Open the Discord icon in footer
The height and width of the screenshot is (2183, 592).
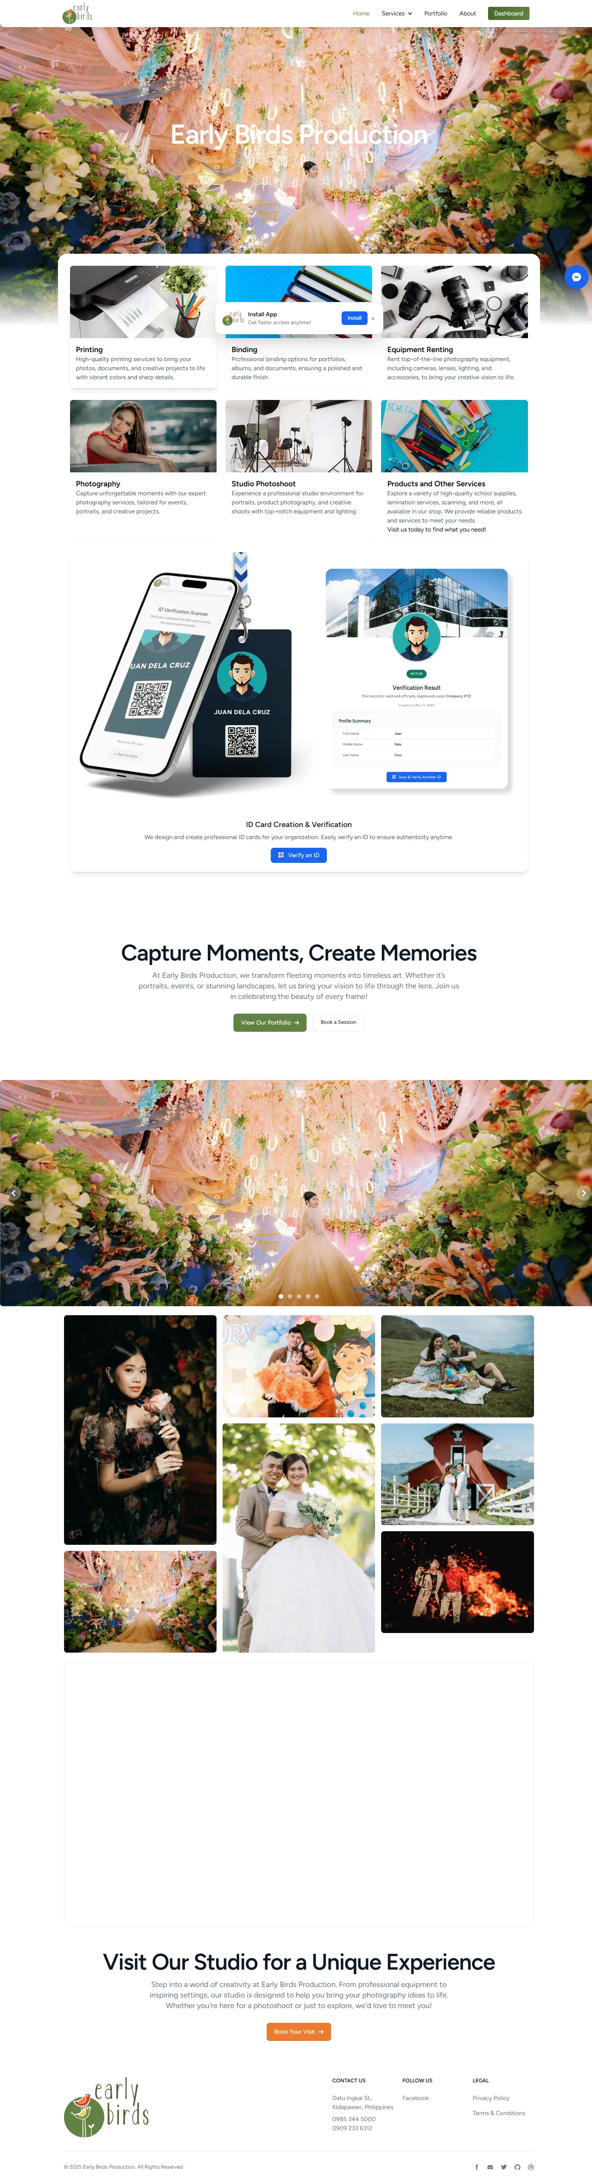pos(490,2167)
